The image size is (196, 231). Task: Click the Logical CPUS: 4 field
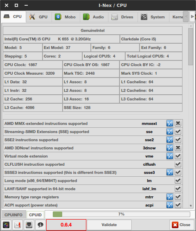[x=104, y=56]
